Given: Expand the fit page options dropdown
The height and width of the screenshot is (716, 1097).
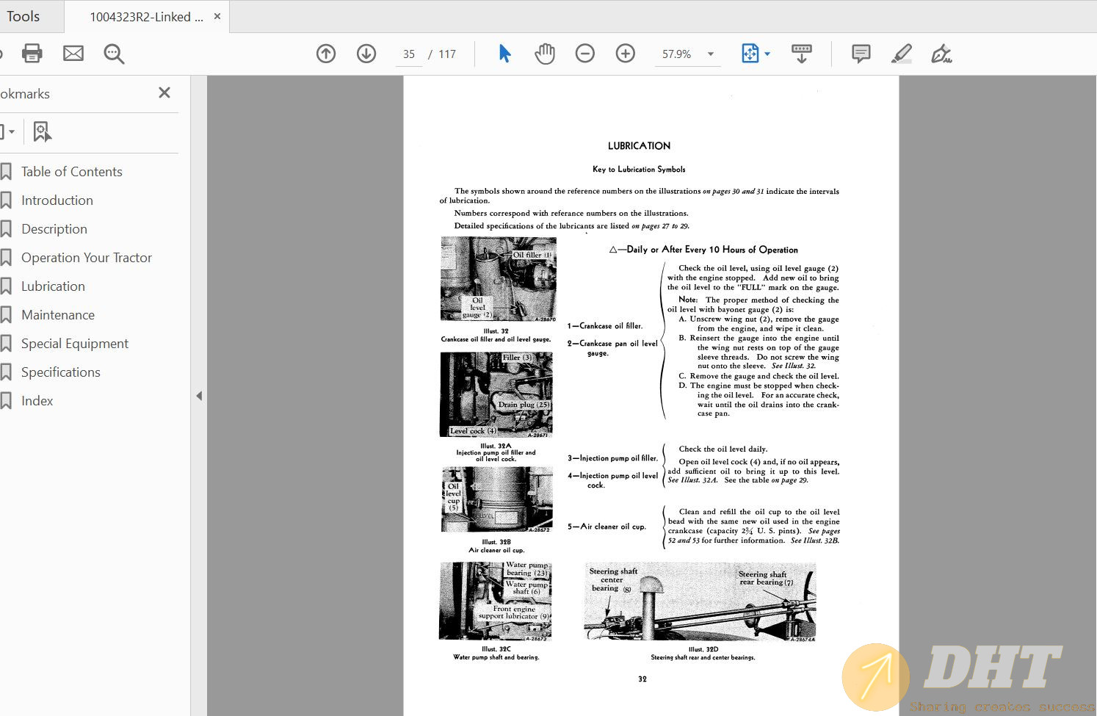Looking at the screenshot, I should coord(767,54).
